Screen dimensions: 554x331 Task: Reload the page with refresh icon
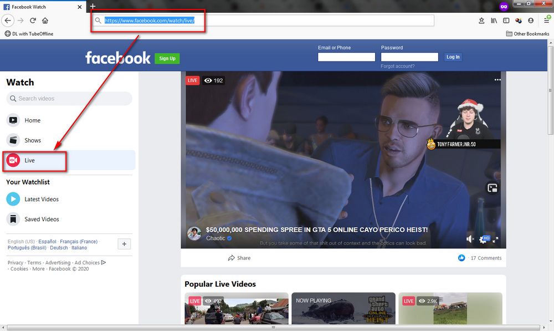click(x=33, y=21)
